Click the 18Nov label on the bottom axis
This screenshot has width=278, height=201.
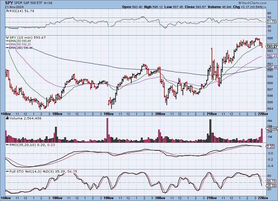click(57, 198)
